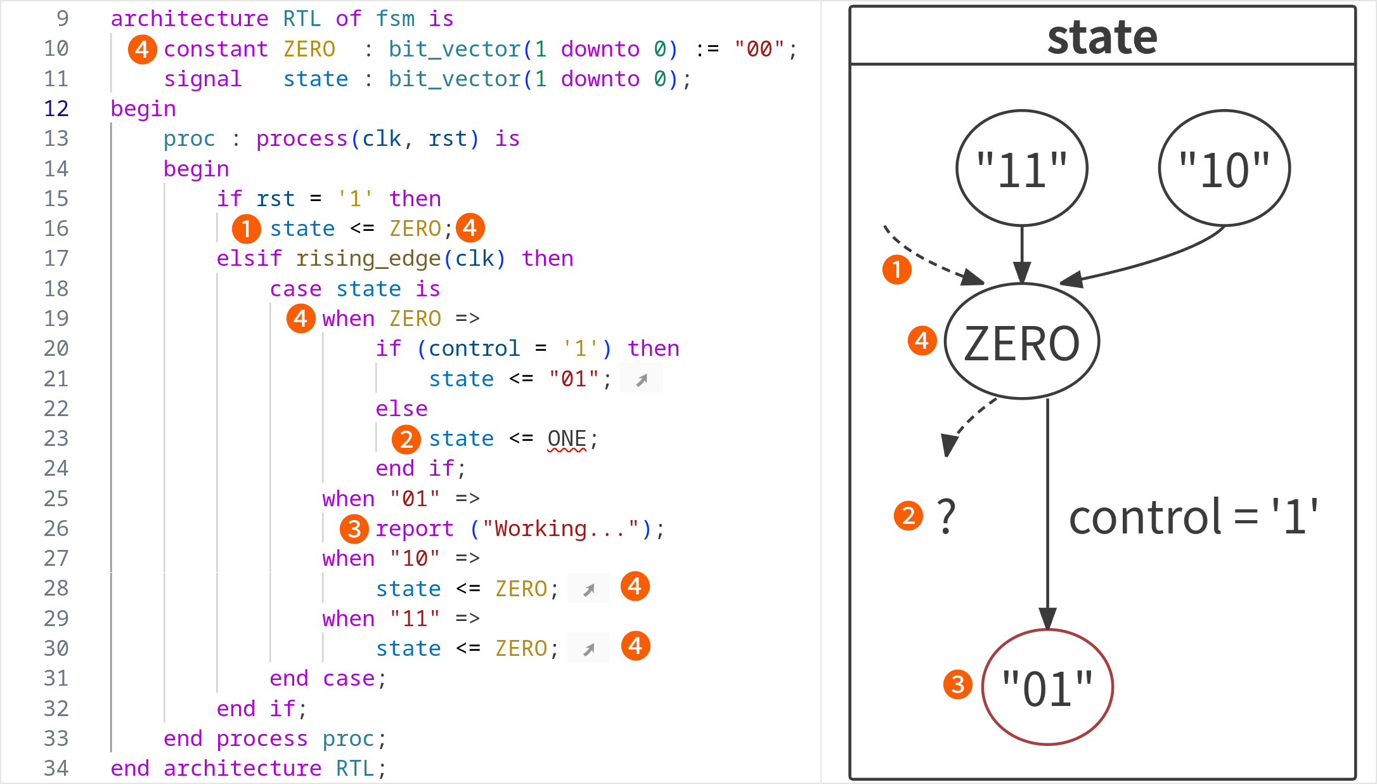Click the underlined ONE identifier on line 23
This screenshot has width=1377, height=784.
(567, 439)
